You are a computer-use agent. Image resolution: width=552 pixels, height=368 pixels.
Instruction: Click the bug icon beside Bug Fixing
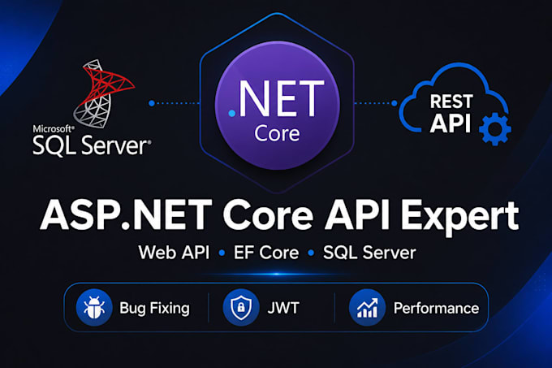(x=94, y=307)
